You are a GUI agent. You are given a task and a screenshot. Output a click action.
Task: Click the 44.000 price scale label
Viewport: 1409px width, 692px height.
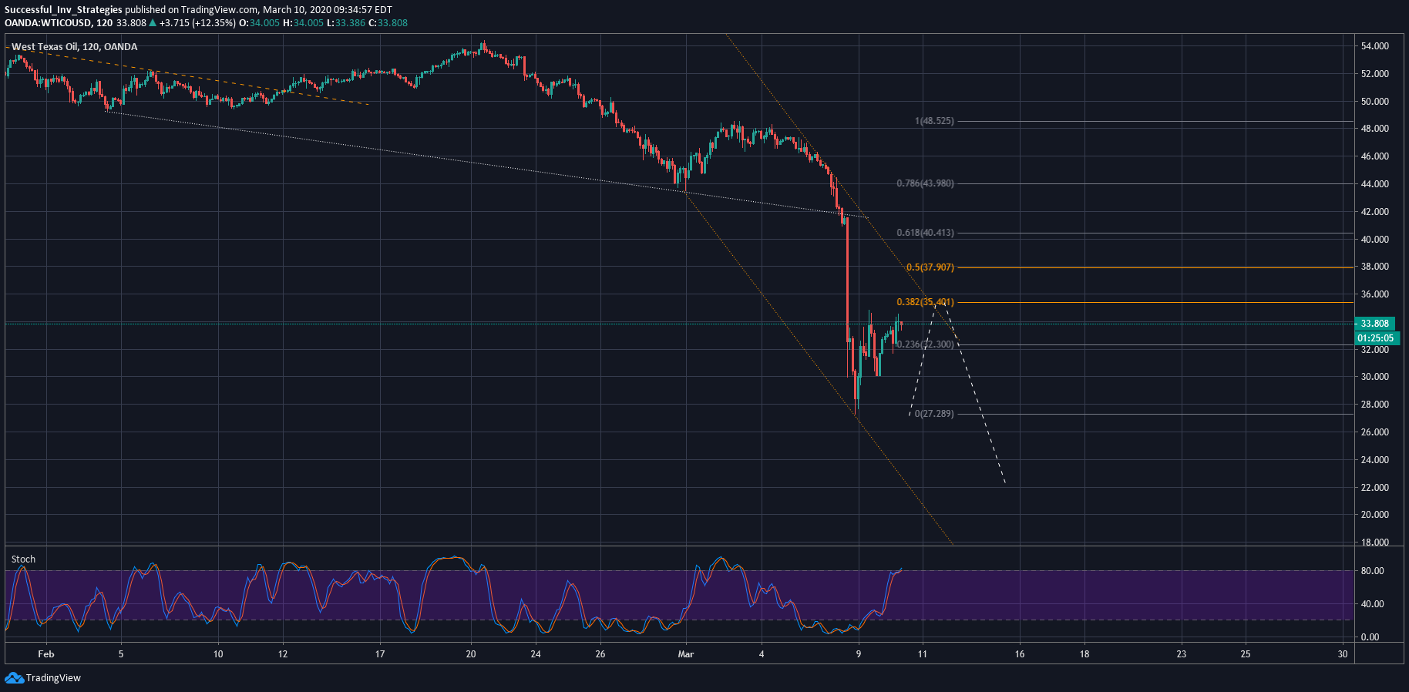[x=1375, y=184]
